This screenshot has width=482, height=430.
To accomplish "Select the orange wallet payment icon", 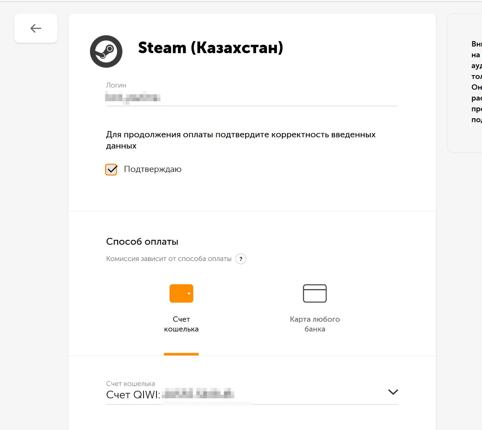I will (x=181, y=293).
